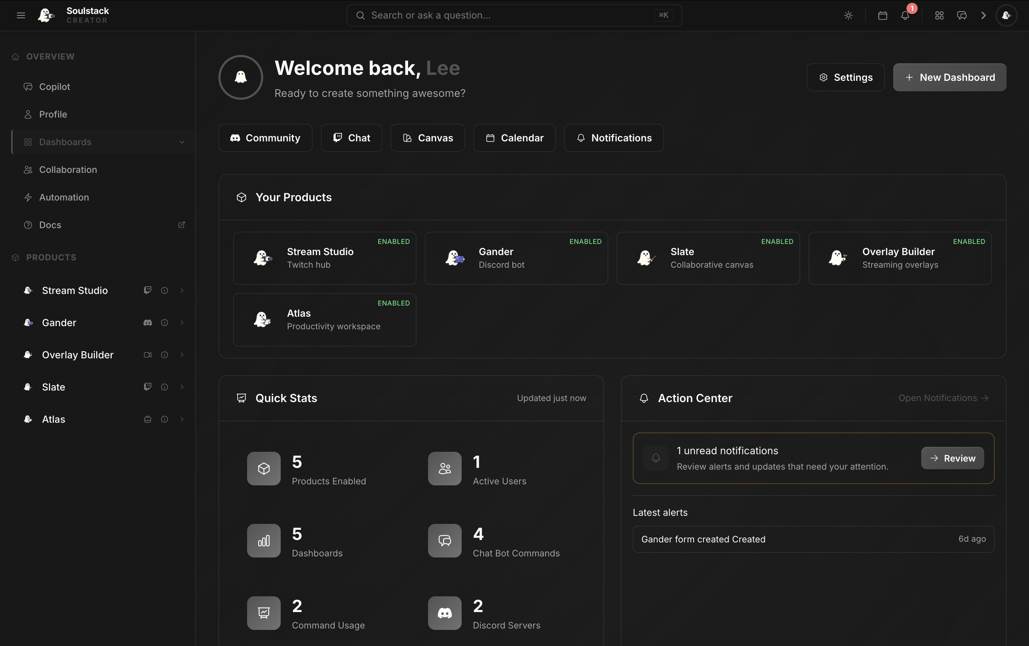Open Stream Studio in the Products sidebar

(x=75, y=290)
